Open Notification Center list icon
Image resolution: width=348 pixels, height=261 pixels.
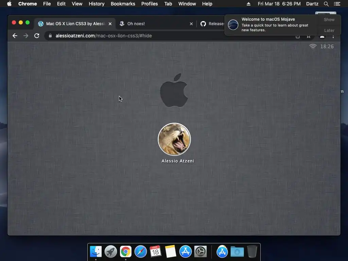tap(337, 4)
